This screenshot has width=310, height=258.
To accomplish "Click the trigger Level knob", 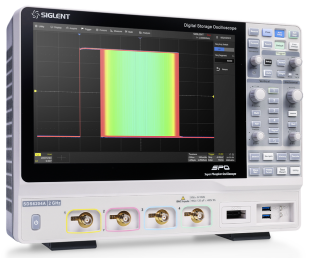I will click(295, 62).
